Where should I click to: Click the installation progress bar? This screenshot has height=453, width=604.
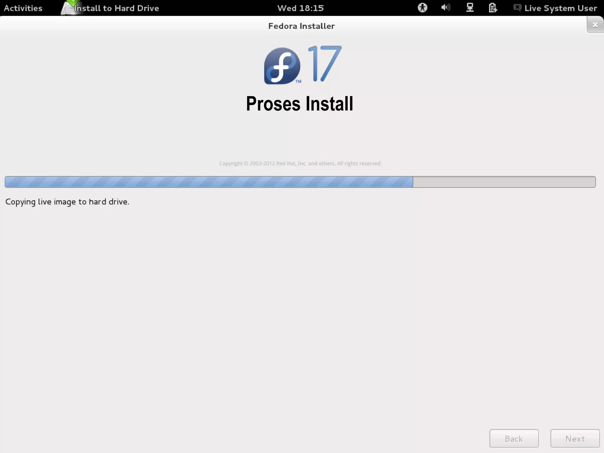point(300,182)
